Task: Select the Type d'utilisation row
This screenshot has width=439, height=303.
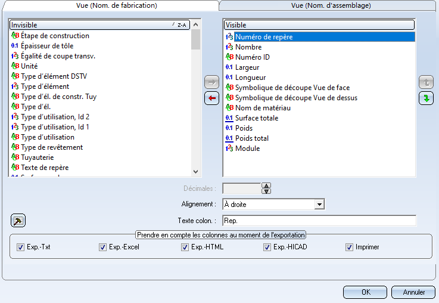Action: [48, 137]
